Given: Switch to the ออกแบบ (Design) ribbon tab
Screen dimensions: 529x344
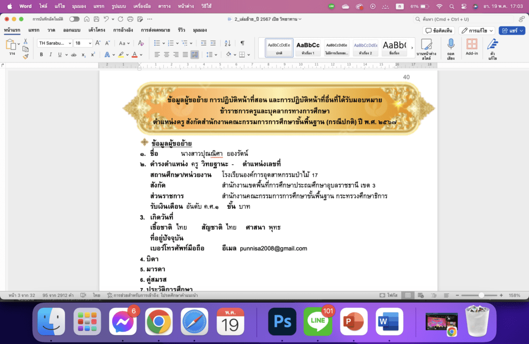Looking at the screenshot, I should pyautogui.click(x=72, y=30).
